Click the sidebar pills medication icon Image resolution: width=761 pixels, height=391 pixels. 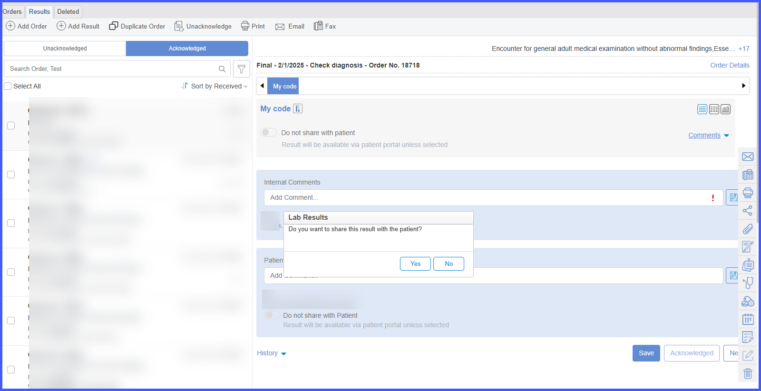point(748,301)
